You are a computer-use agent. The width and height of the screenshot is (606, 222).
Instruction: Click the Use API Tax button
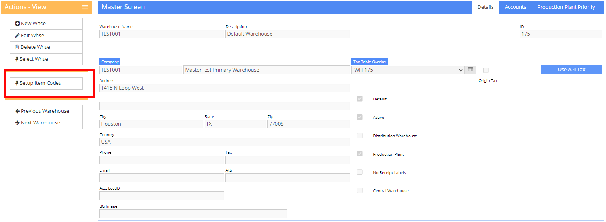coord(571,69)
